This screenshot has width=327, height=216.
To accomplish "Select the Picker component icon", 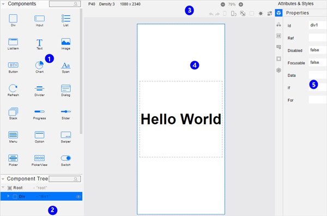I will 13,158.
